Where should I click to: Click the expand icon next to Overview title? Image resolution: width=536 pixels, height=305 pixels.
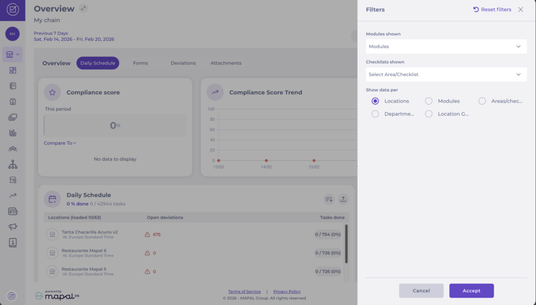[84, 8]
